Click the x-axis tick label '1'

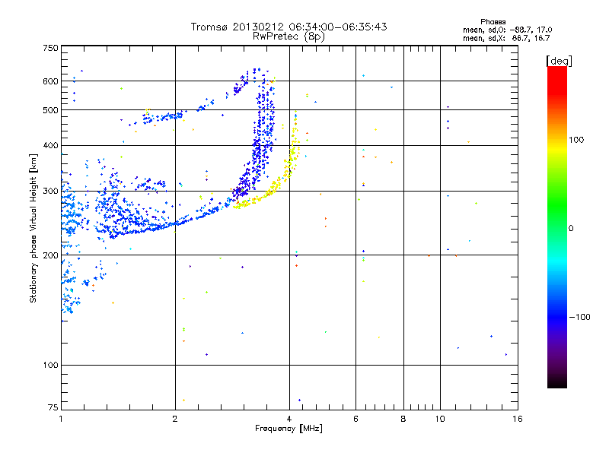[61, 419]
